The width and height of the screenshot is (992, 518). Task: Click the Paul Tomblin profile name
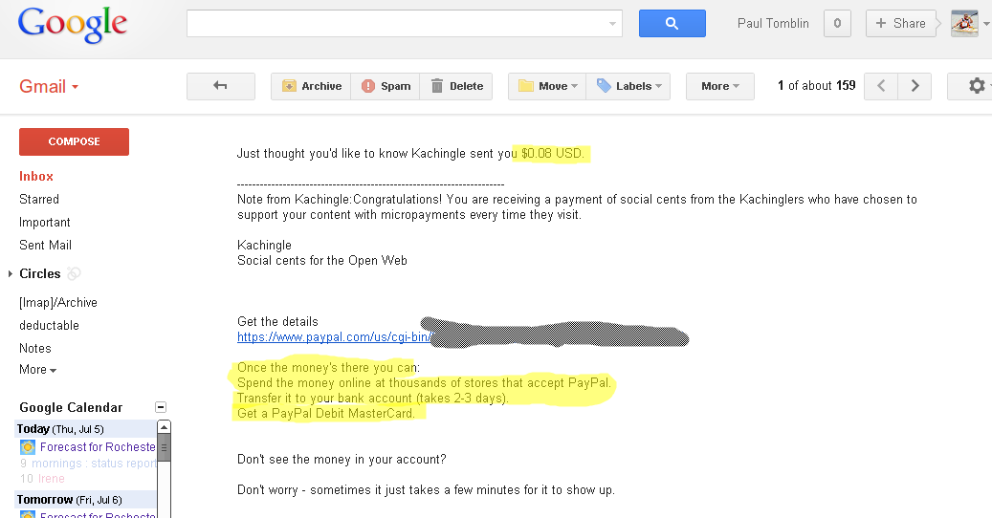click(773, 23)
